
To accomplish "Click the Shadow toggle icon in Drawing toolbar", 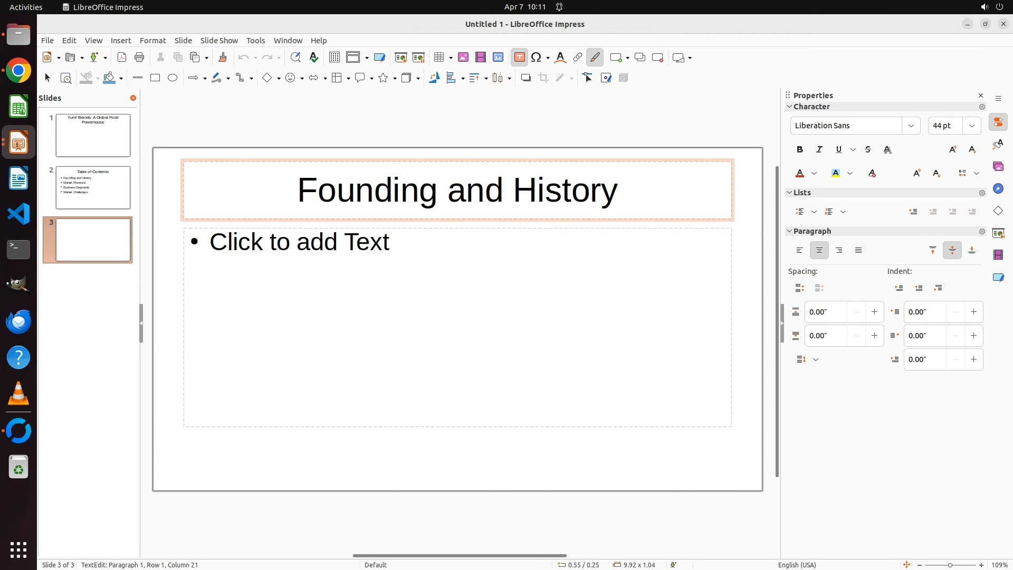I will pyautogui.click(x=525, y=78).
